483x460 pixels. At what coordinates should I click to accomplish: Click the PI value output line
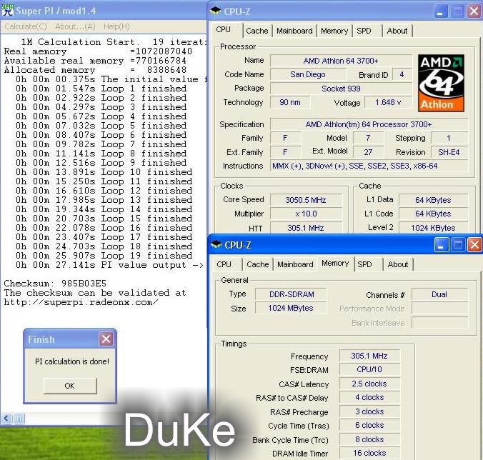click(109, 265)
